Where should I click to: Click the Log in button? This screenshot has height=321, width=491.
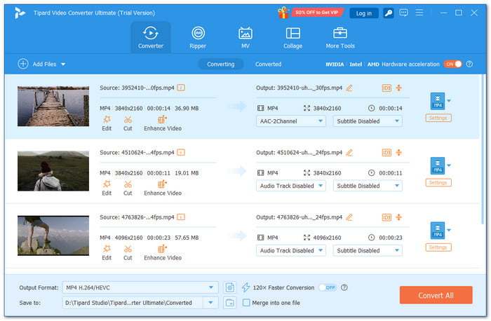pyautogui.click(x=363, y=13)
